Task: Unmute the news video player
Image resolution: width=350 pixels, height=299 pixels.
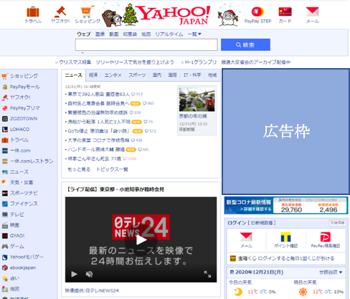Action: pyautogui.click(x=89, y=274)
